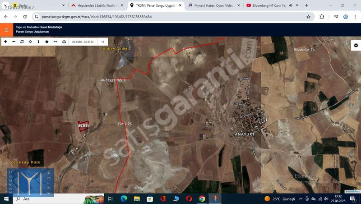361x204 pixels.
Task: Open the parcel info tool
Action: pos(38,42)
